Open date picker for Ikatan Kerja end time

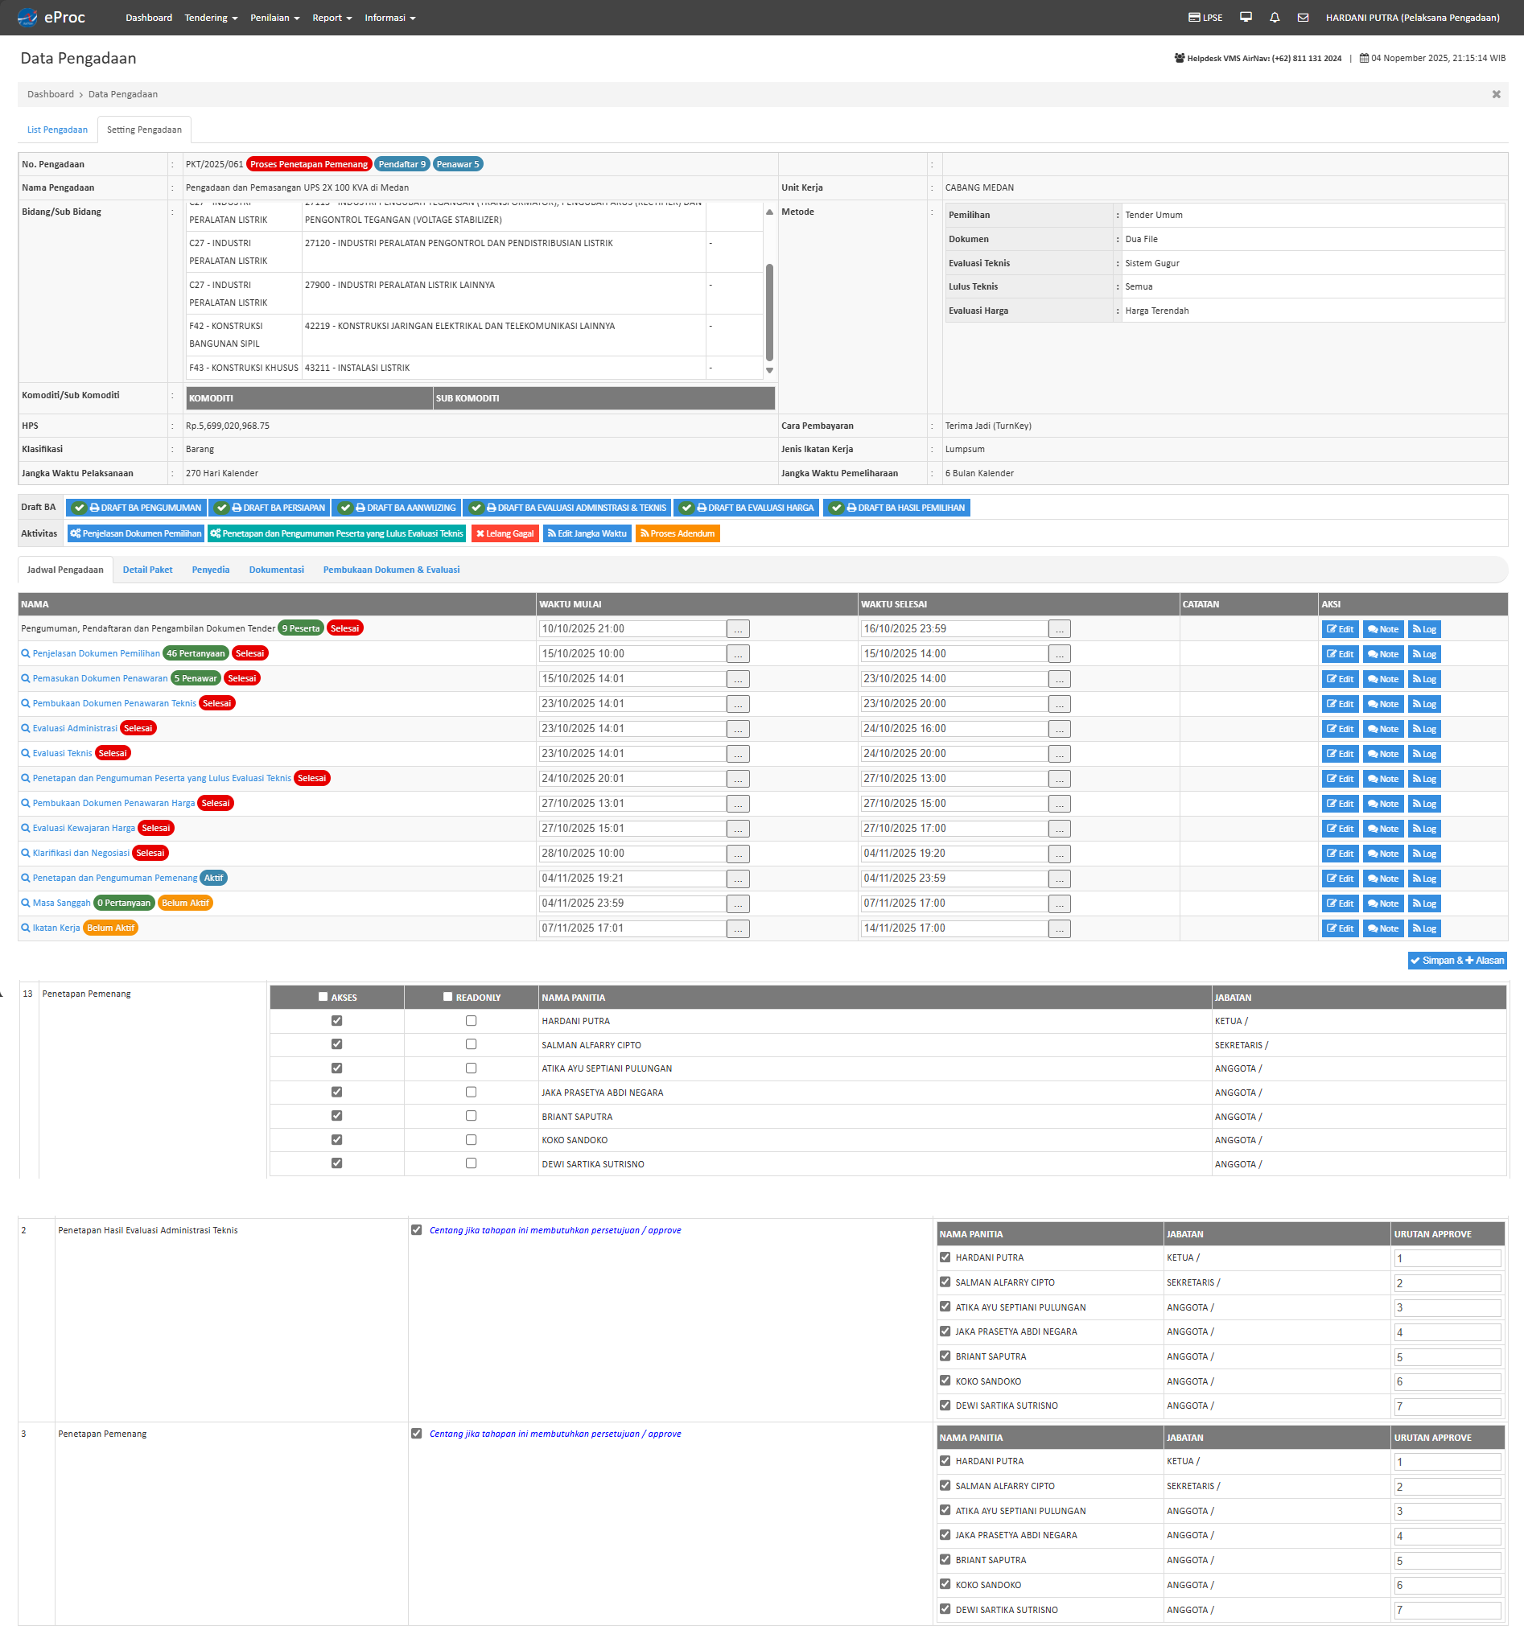1060,928
